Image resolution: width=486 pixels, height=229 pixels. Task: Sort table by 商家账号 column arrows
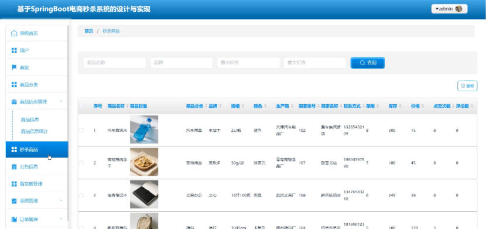pyautogui.click(x=319, y=106)
